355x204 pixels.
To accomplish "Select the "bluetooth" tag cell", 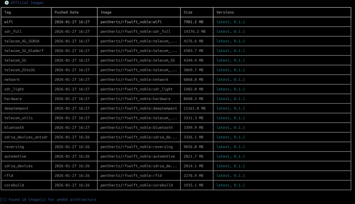I will click(14, 128).
